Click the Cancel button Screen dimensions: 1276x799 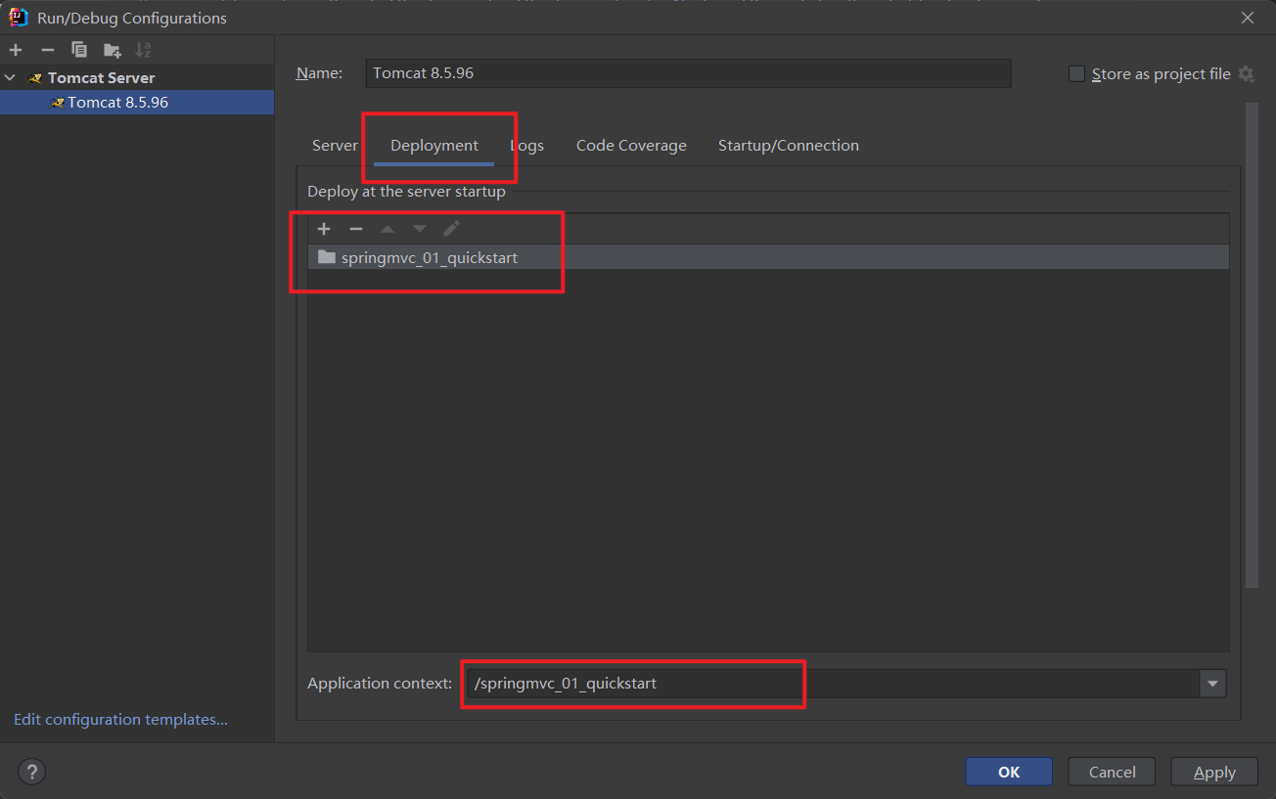click(1112, 772)
